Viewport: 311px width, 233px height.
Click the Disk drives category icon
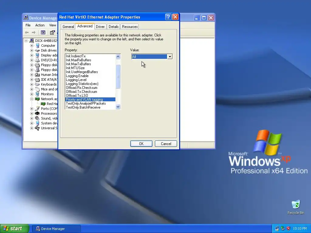(x=37, y=50)
